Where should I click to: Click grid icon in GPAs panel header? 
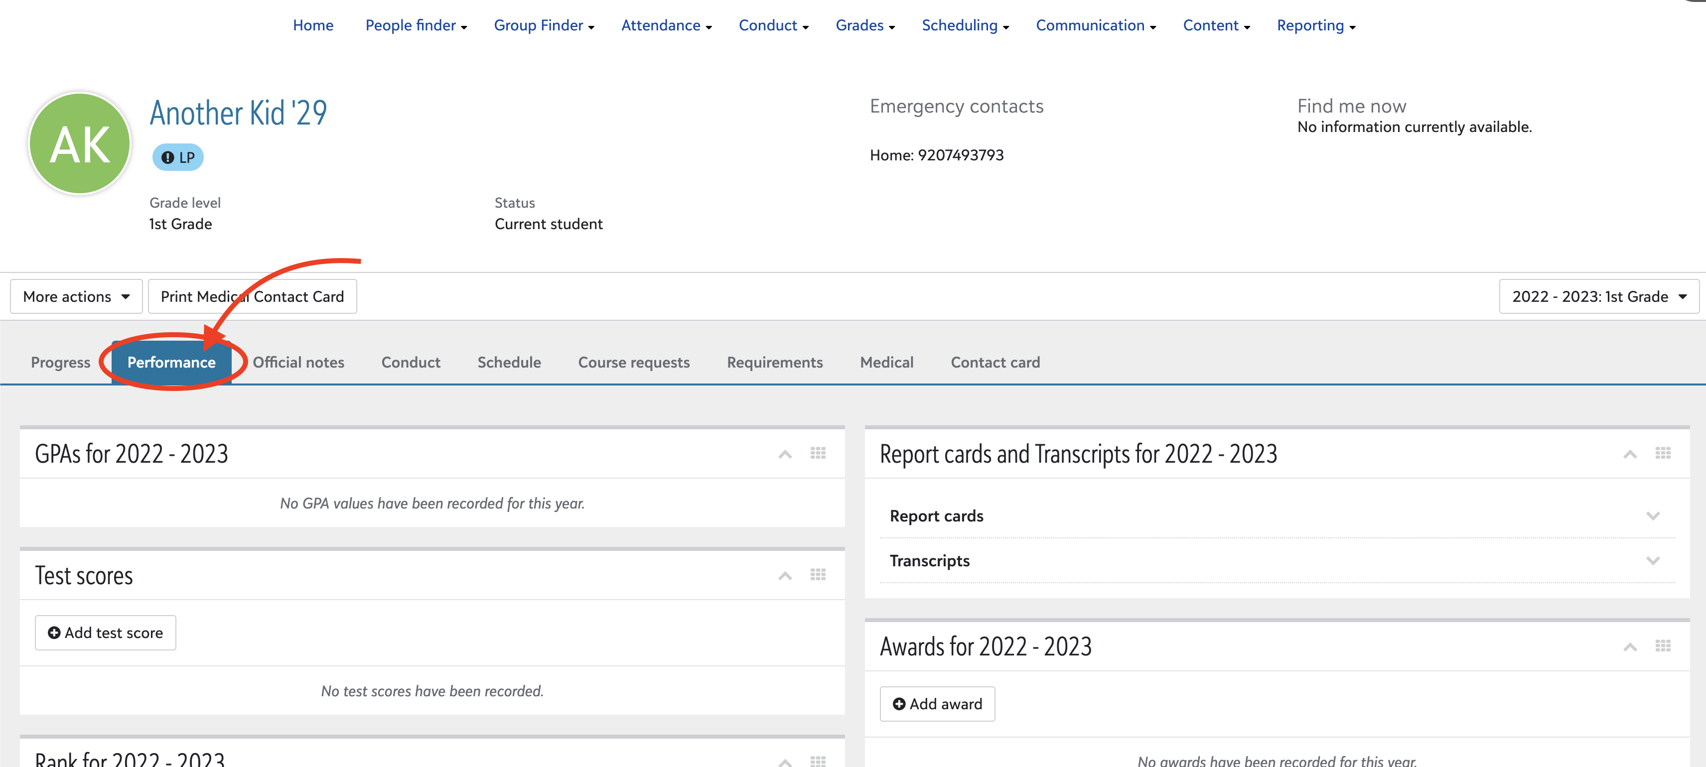(817, 453)
